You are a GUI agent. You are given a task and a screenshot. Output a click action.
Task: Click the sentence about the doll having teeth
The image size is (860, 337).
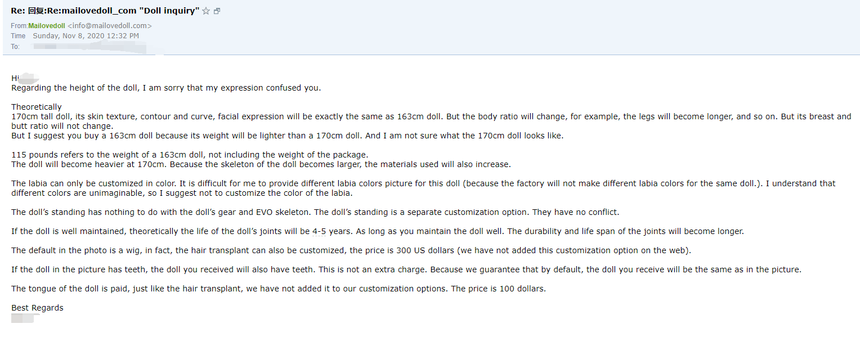[x=405, y=269]
